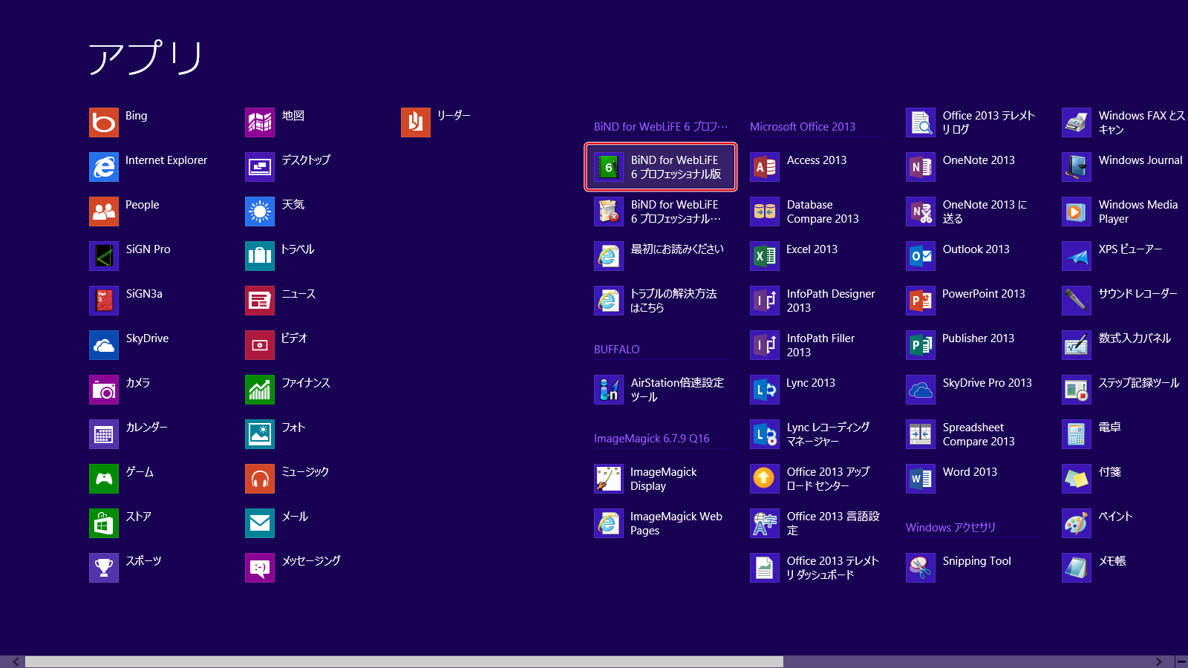Switch to デスクトップ desktop tile
This screenshot has height=668, width=1188.
pyautogui.click(x=260, y=167)
